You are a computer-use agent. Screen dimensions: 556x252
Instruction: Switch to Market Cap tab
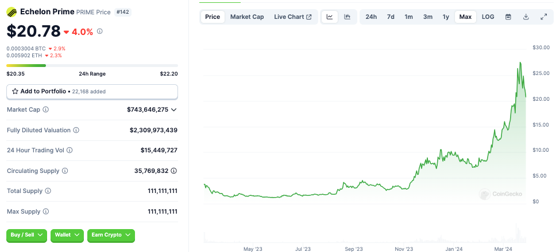click(x=247, y=17)
